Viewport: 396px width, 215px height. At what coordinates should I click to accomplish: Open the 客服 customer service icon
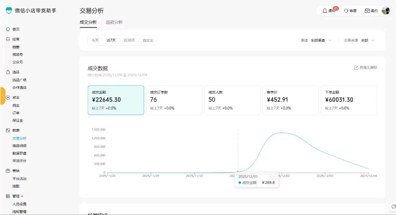pos(346,11)
